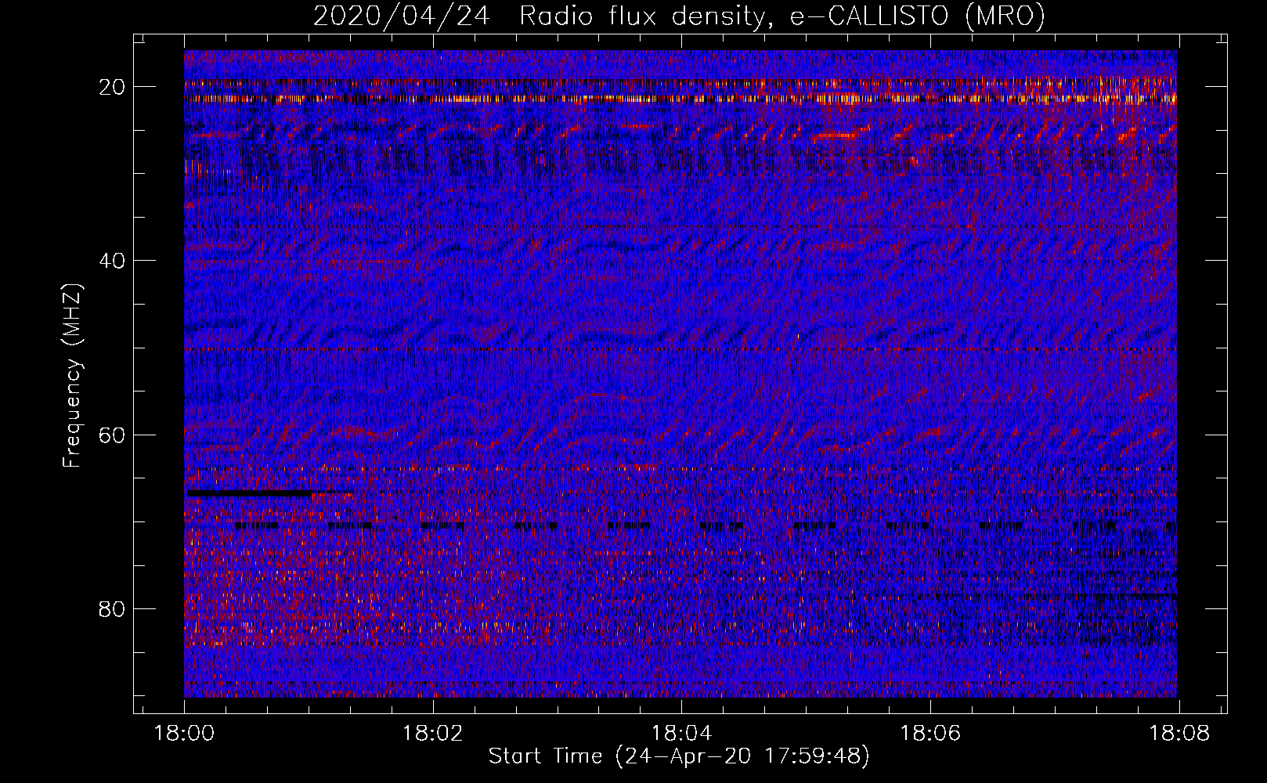Click the solid black bar near 67 MHz

point(251,493)
